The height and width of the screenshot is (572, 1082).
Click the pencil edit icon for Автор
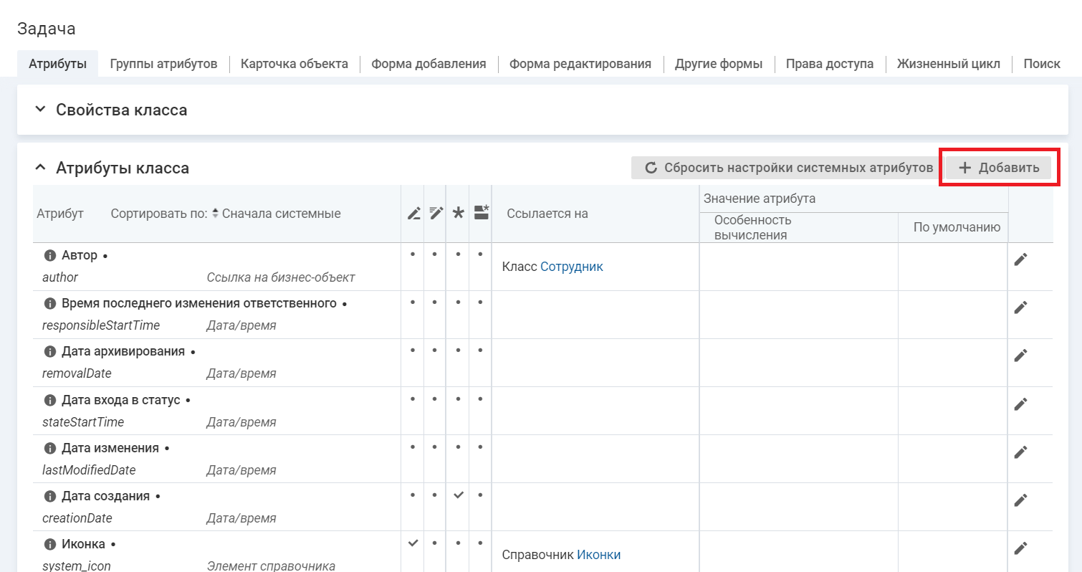1020,259
